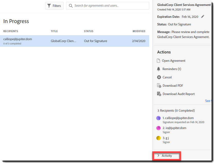Image resolution: width=214 pixels, height=163 pixels.
Task: Sort by the Recipients column header
Action: coord(11,31)
